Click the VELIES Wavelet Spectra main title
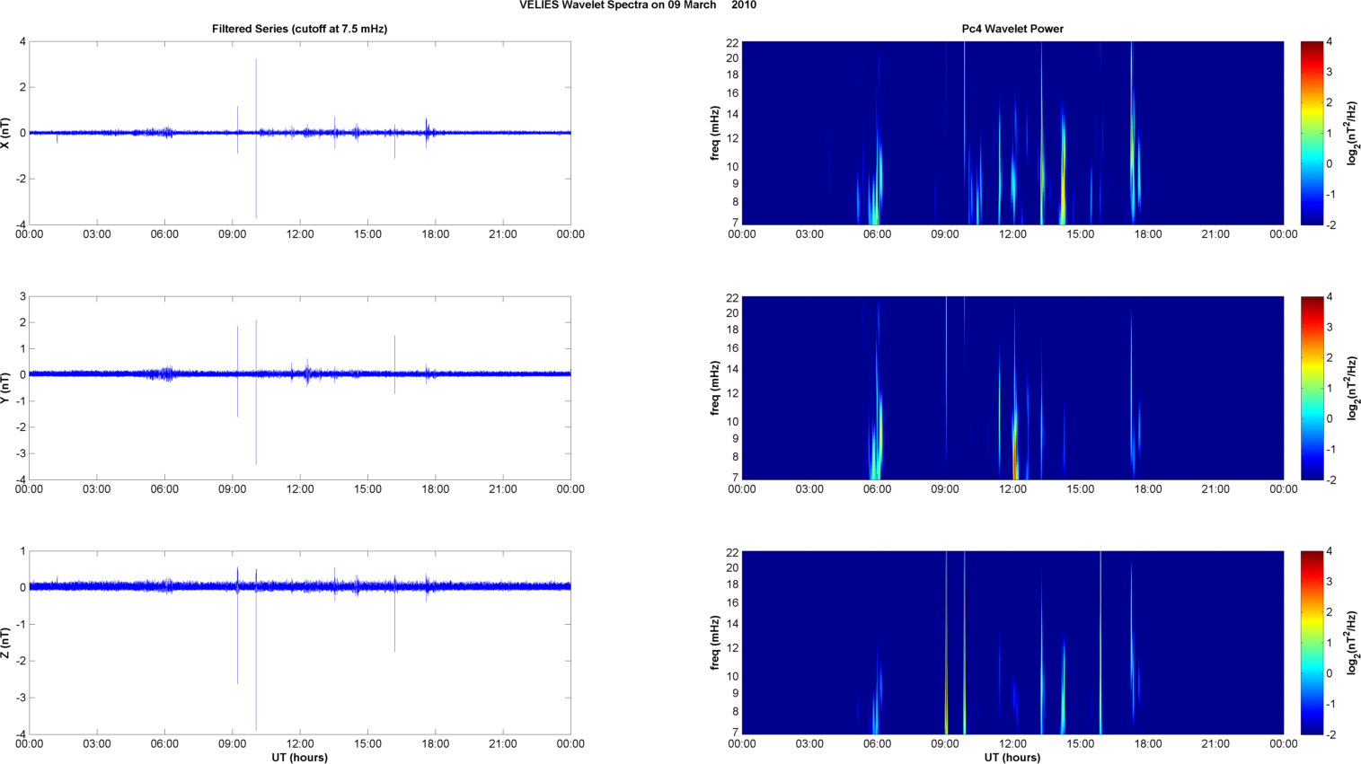The width and height of the screenshot is (1361, 764). pyautogui.click(x=638, y=5)
